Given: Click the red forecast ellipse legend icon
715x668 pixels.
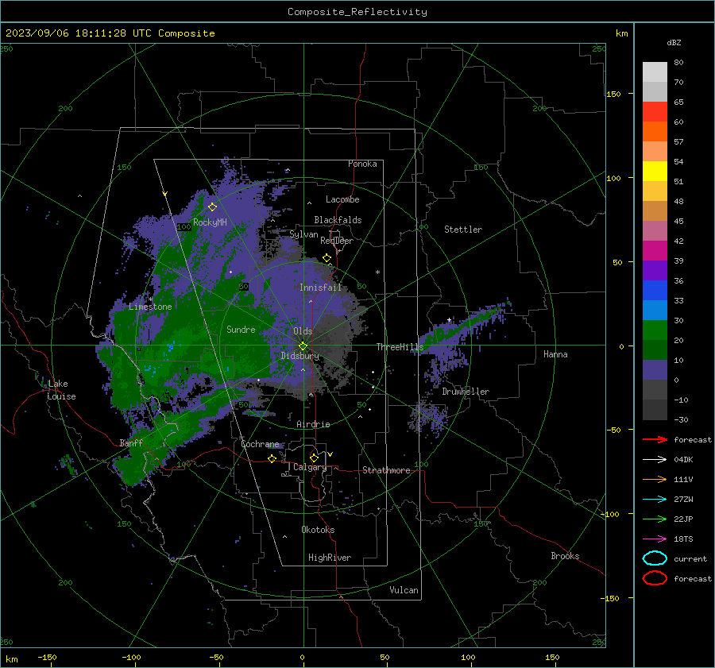Looking at the screenshot, I should click(x=655, y=578).
